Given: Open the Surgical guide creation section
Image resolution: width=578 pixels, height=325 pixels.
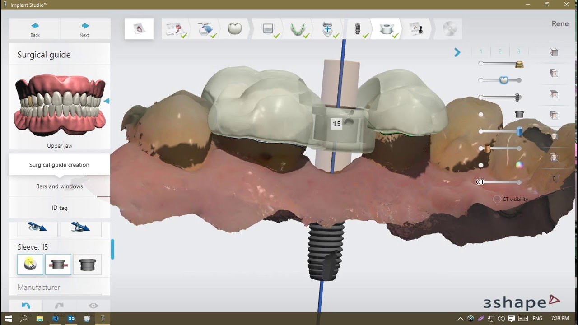Looking at the screenshot, I should coord(59,165).
